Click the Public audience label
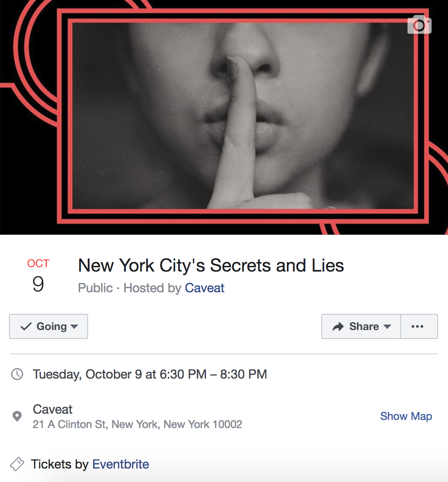The width and height of the screenshot is (448, 482). tap(95, 288)
